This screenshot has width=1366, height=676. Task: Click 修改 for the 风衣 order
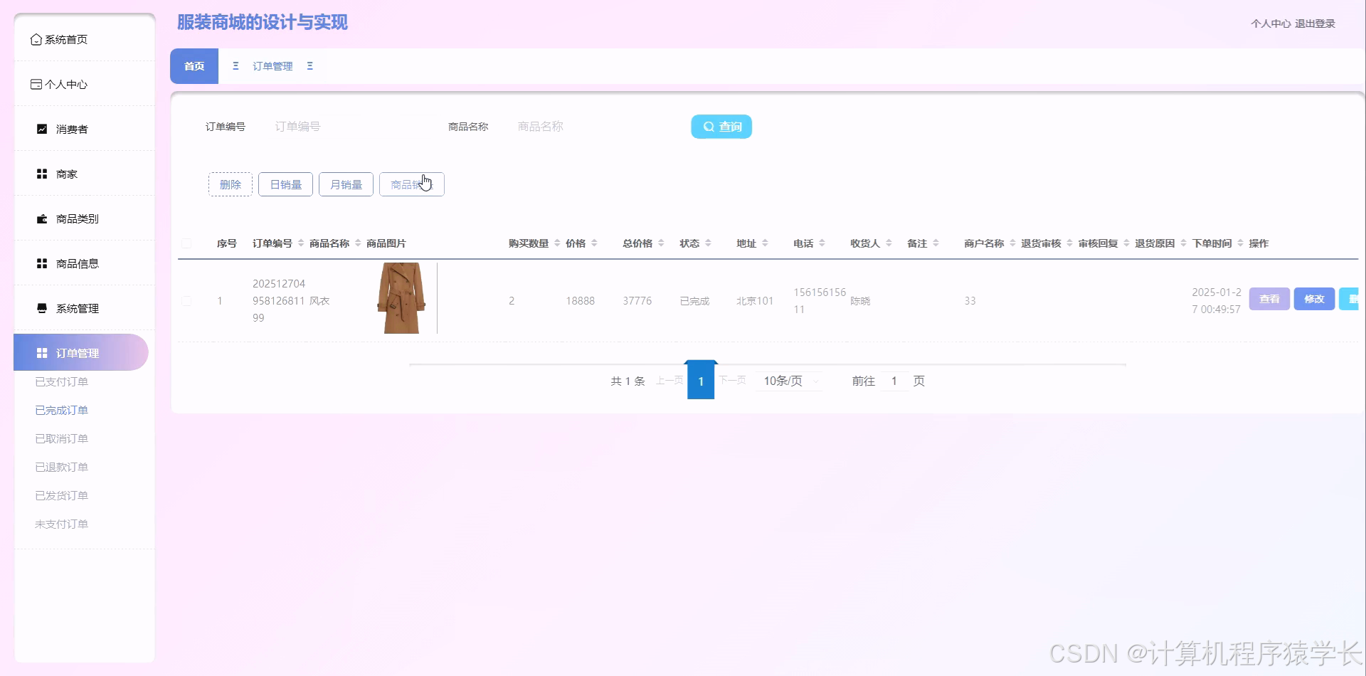coord(1314,299)
